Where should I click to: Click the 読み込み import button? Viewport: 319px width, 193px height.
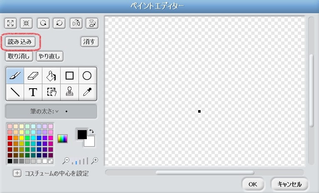click(21, 41)
